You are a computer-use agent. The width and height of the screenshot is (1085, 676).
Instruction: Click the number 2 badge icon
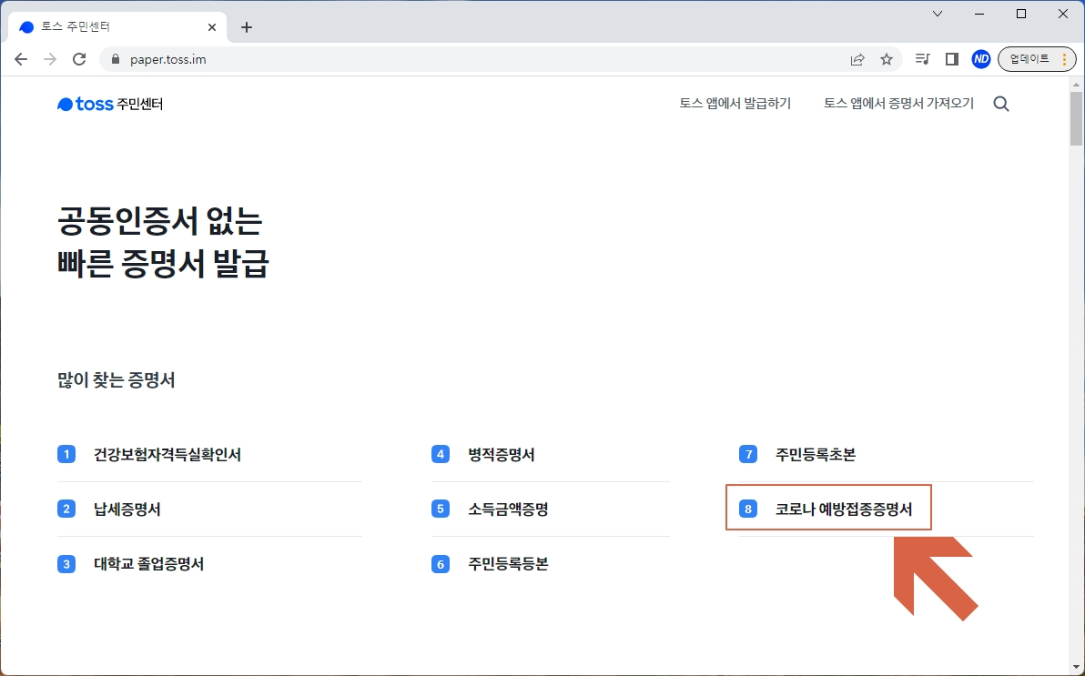[66, 510]
